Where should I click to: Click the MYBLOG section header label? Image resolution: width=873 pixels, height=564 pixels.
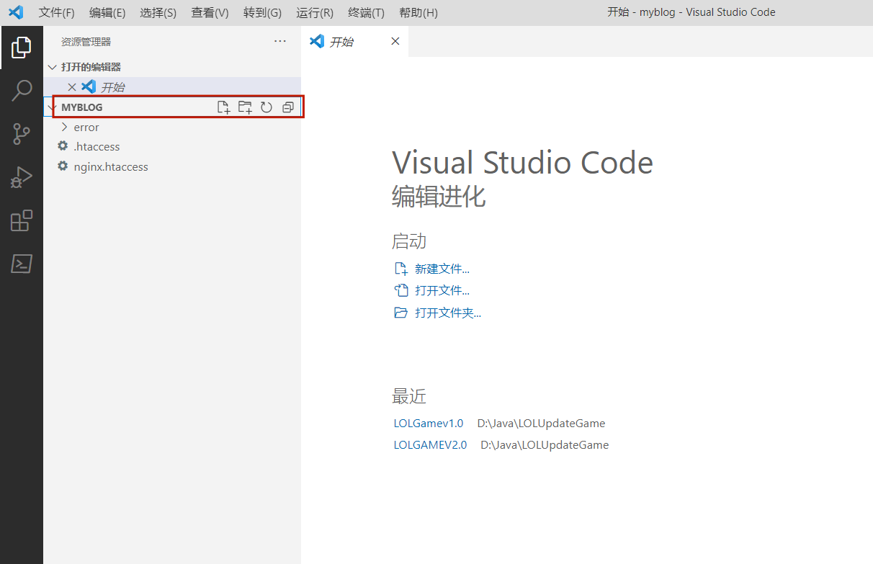[x=82, y=107]
